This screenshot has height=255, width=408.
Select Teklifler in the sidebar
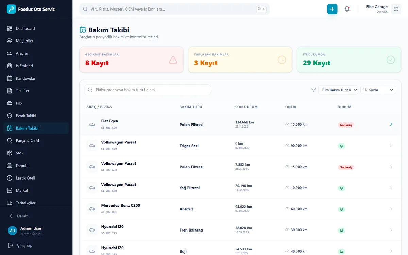click(x=36, y=91)
